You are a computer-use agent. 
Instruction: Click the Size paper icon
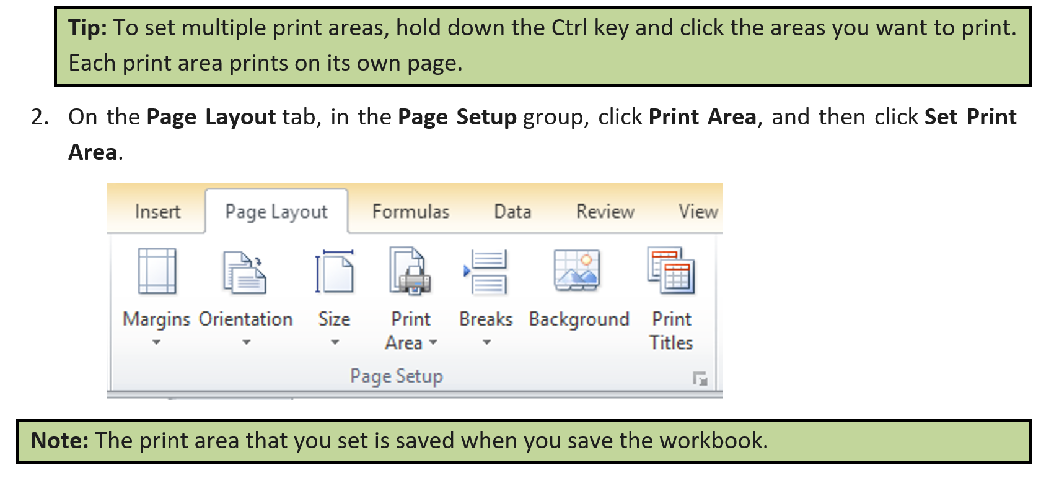[334, 272]
